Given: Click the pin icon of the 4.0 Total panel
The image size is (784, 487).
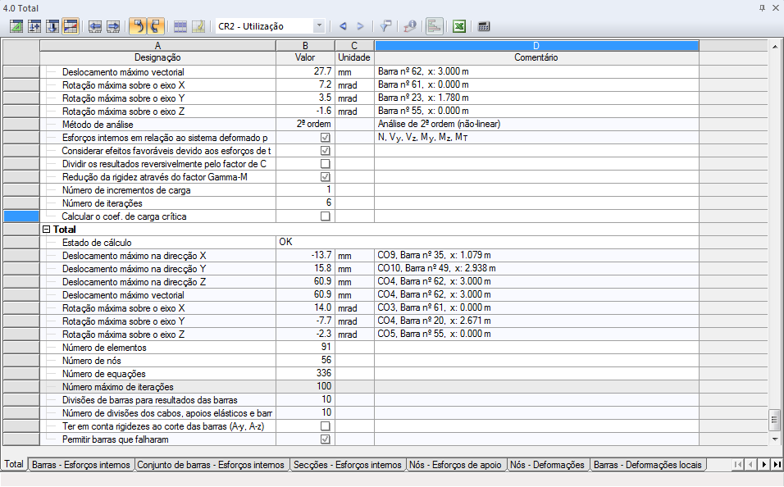Looking at the screenshot, I should [762, 8].
